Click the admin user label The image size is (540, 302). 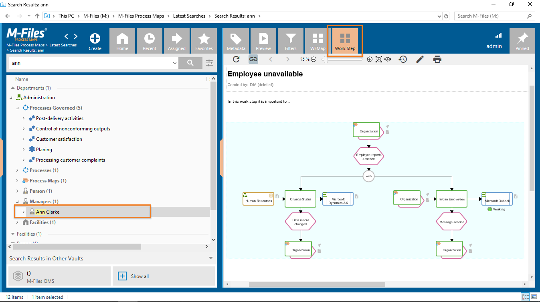494,46
